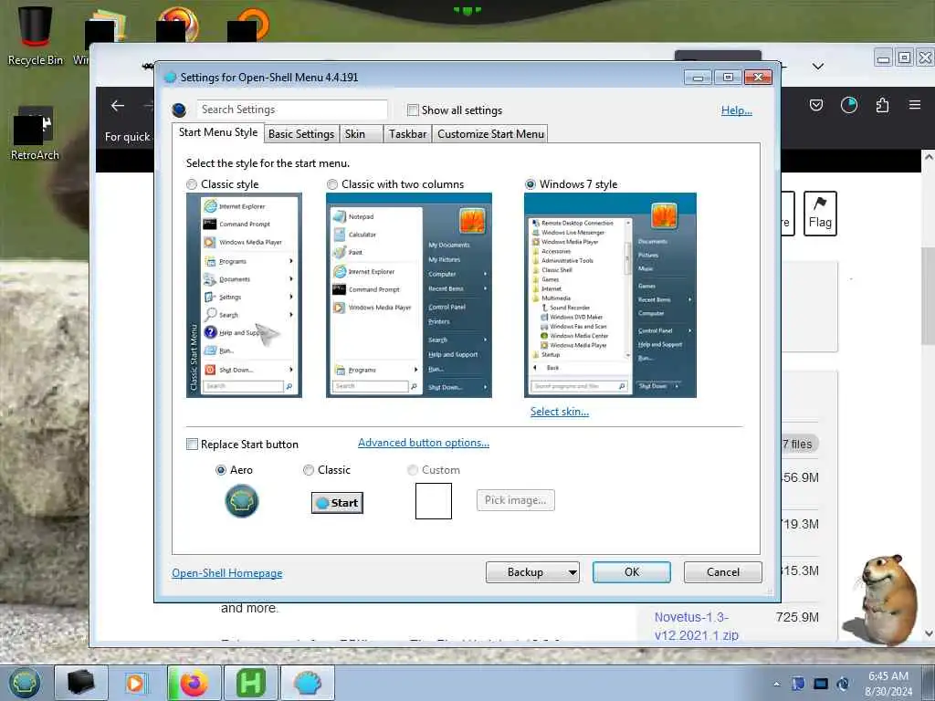The image size is (935, 701).
Task: Visit the Open-Shell Homepage link
Action: click(x=227, y=573)
